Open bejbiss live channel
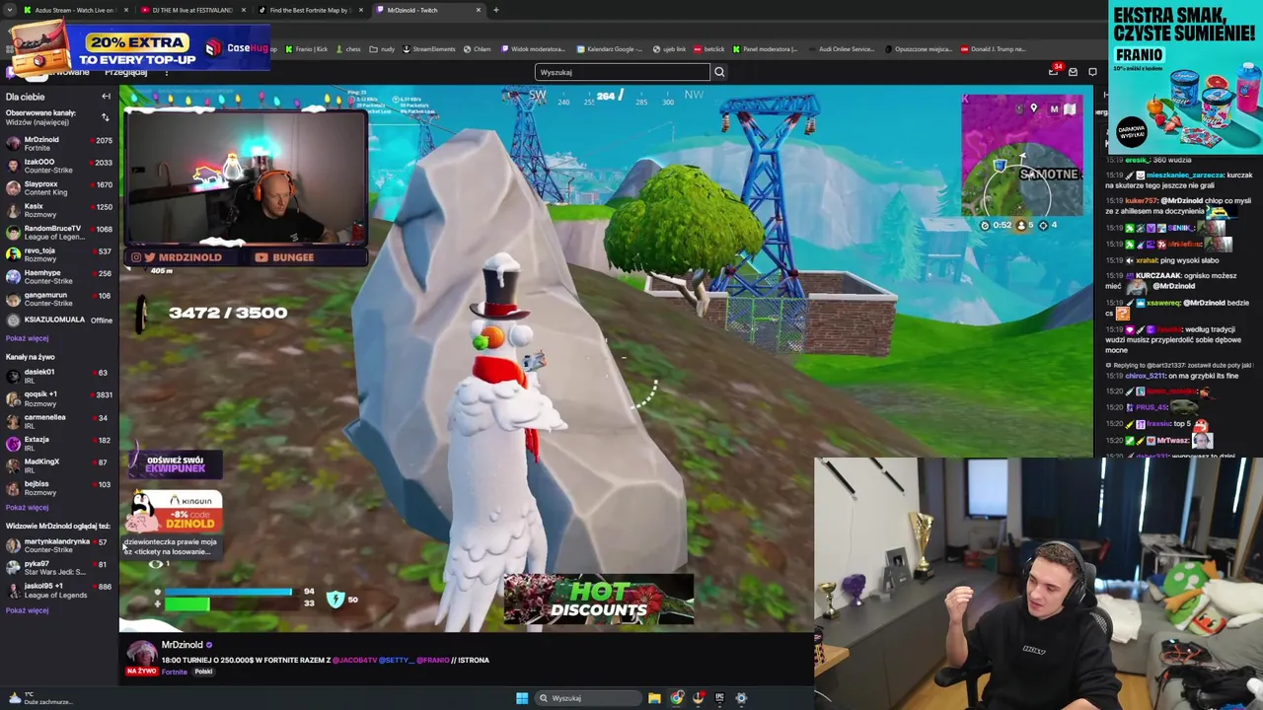The image size is (1263, 710). click(x=59, y=488)
